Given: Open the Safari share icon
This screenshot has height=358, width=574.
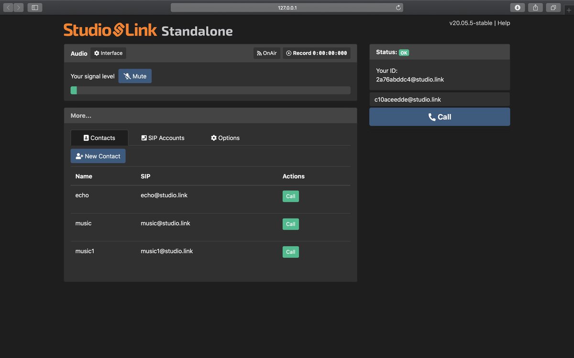Looking at the screenshot, I should 535,8.
